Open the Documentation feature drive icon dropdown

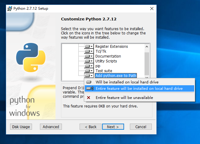89,56
